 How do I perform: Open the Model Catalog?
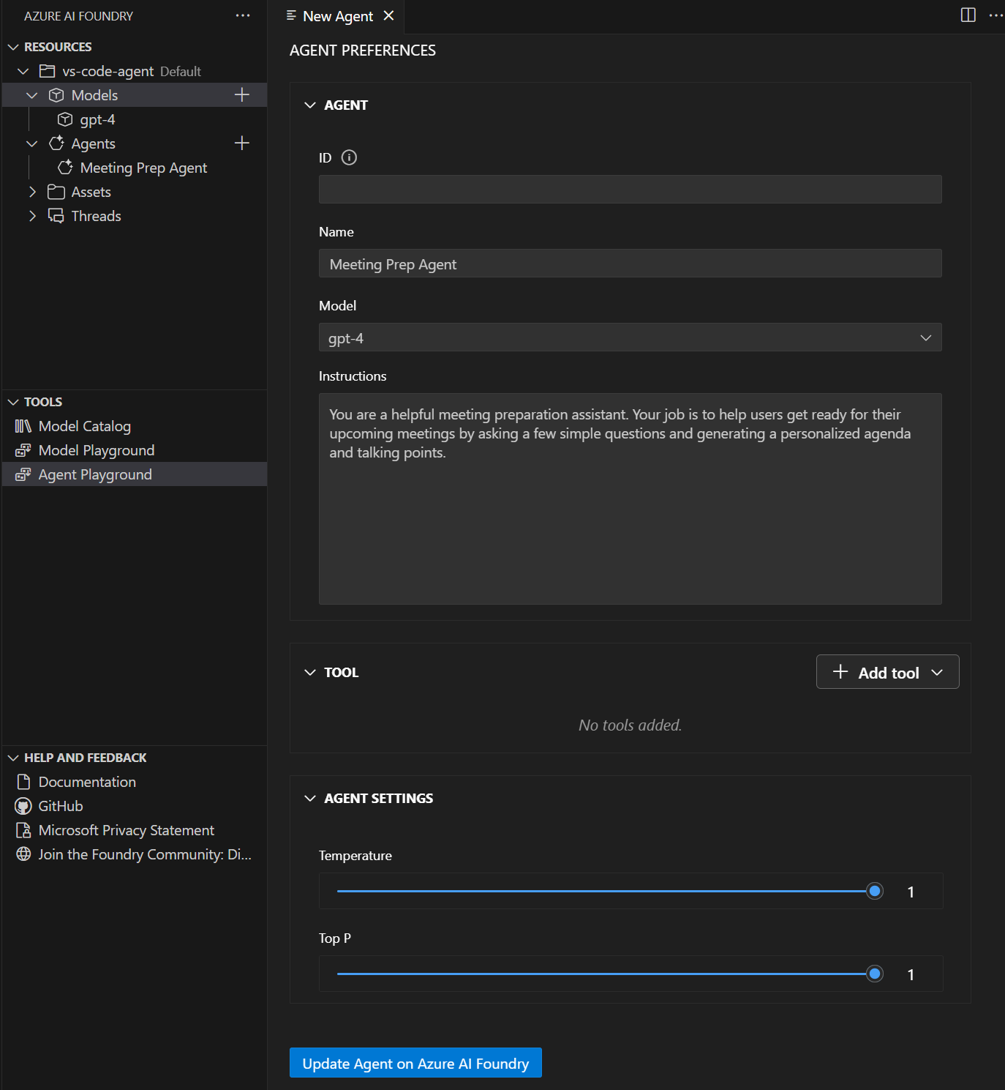(84, 425)
